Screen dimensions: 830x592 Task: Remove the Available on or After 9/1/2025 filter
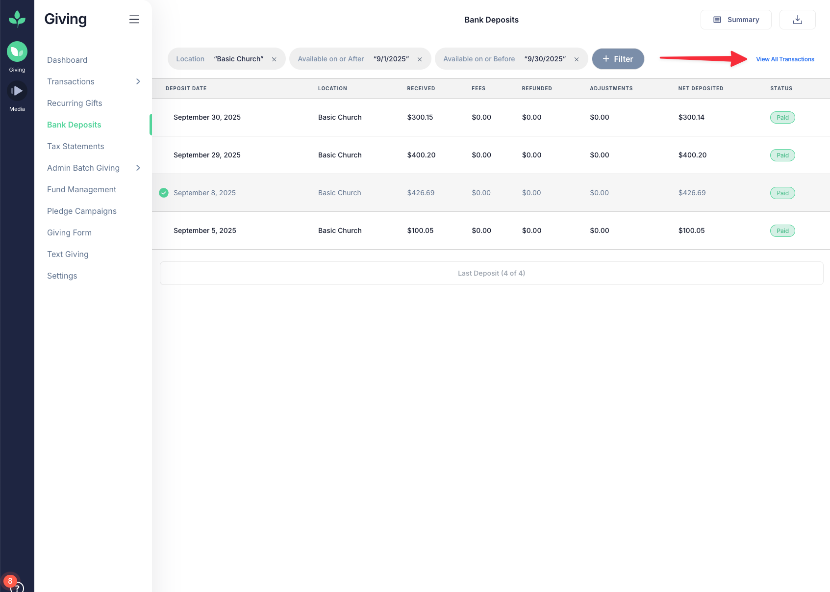(420, 59)
